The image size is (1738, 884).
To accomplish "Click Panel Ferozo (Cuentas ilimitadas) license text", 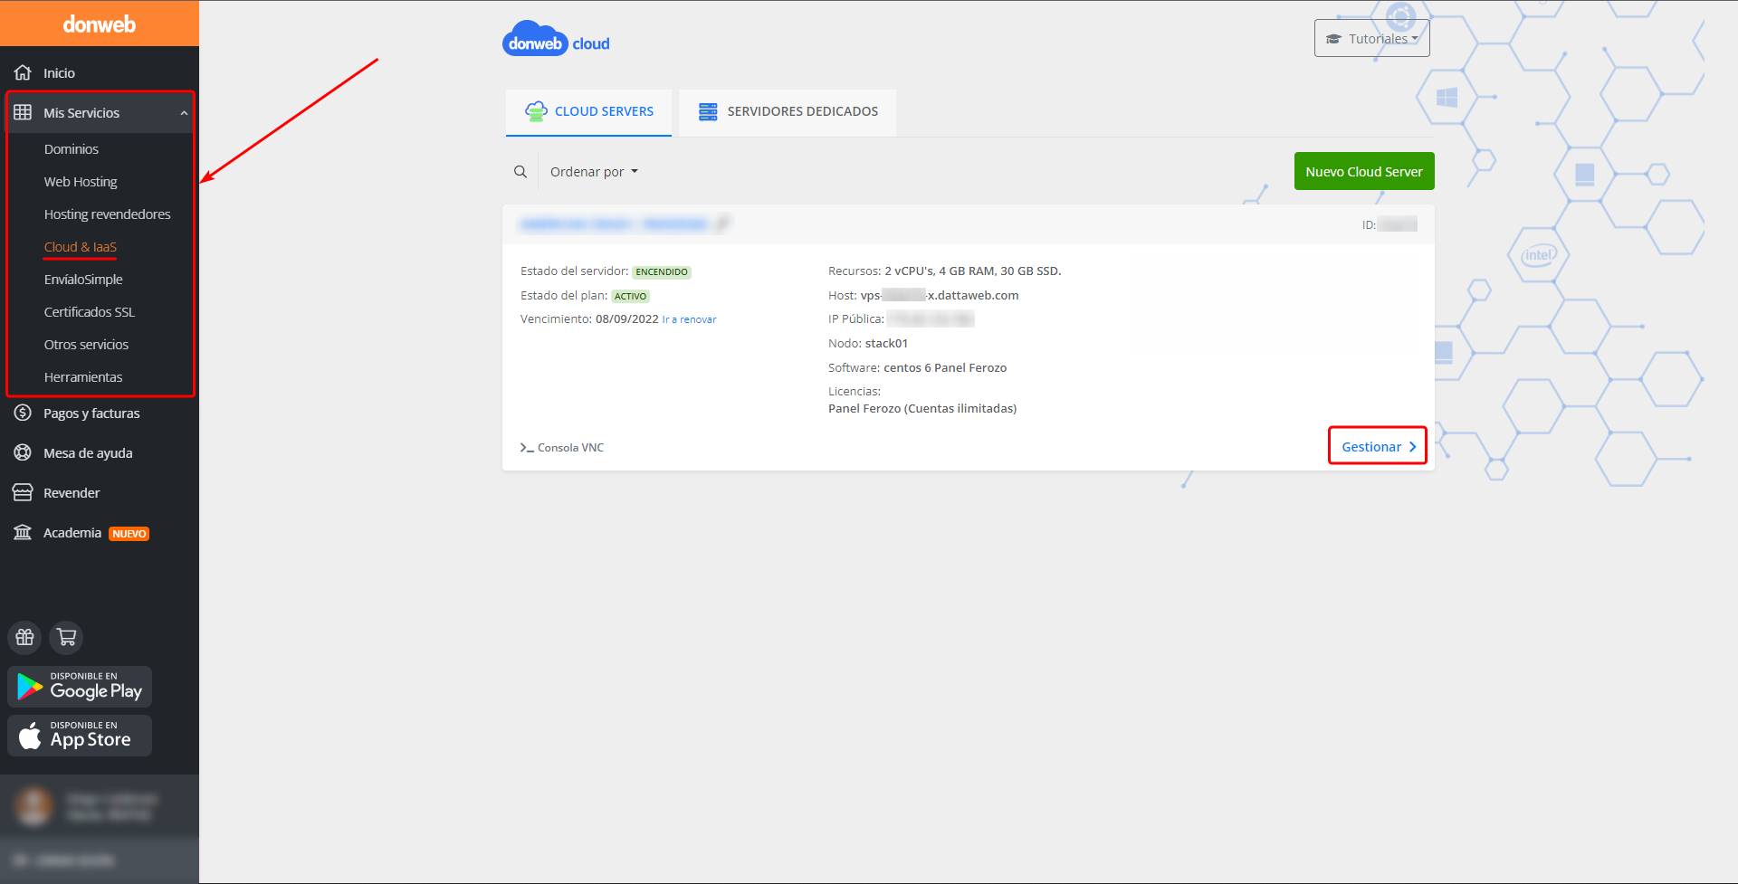I will tap(922, 409).
